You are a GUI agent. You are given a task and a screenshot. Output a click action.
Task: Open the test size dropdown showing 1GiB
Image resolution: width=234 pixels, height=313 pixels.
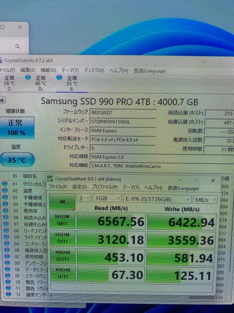[x=107, y=199]
